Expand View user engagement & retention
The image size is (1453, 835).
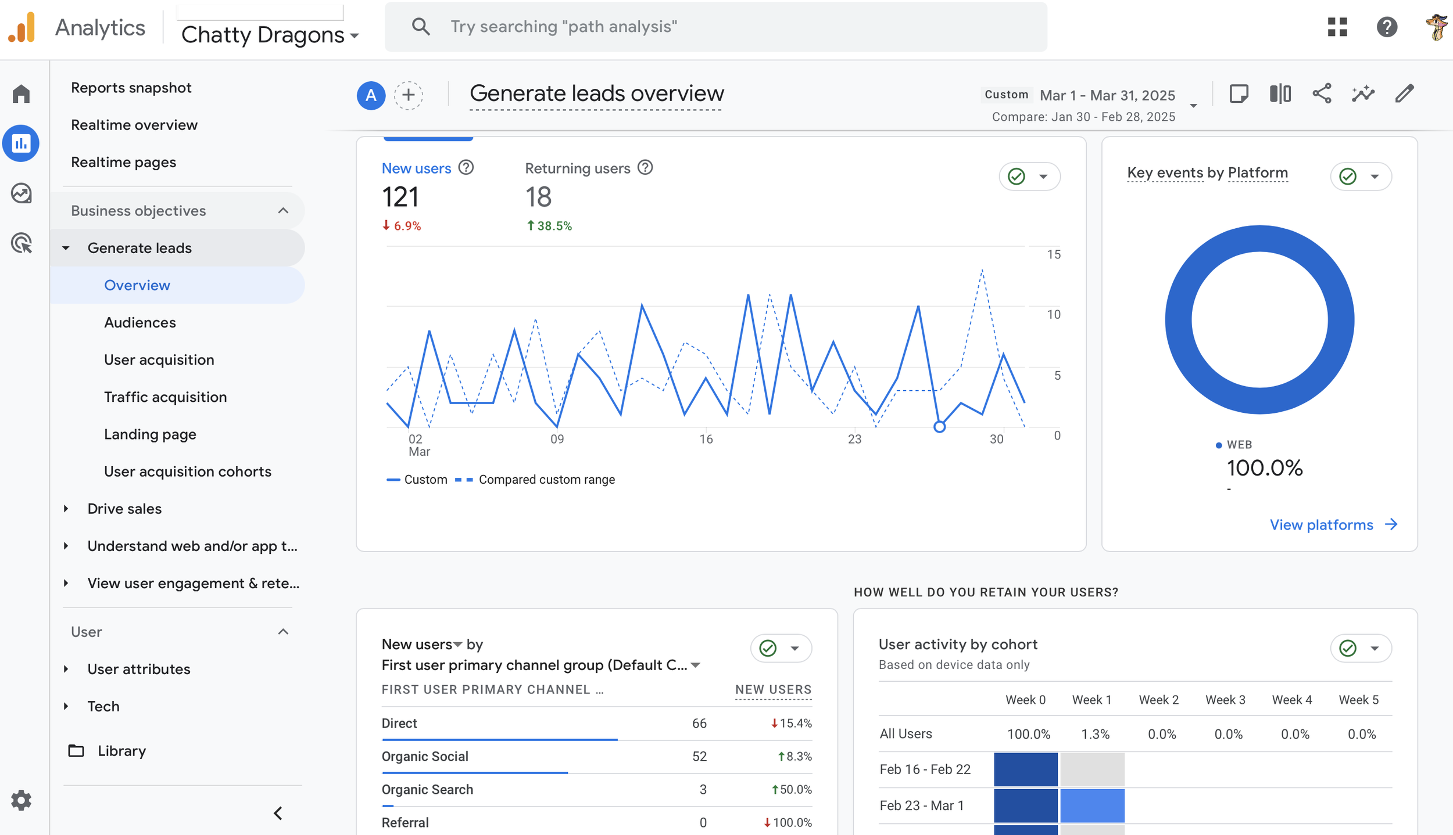(66, 583)
